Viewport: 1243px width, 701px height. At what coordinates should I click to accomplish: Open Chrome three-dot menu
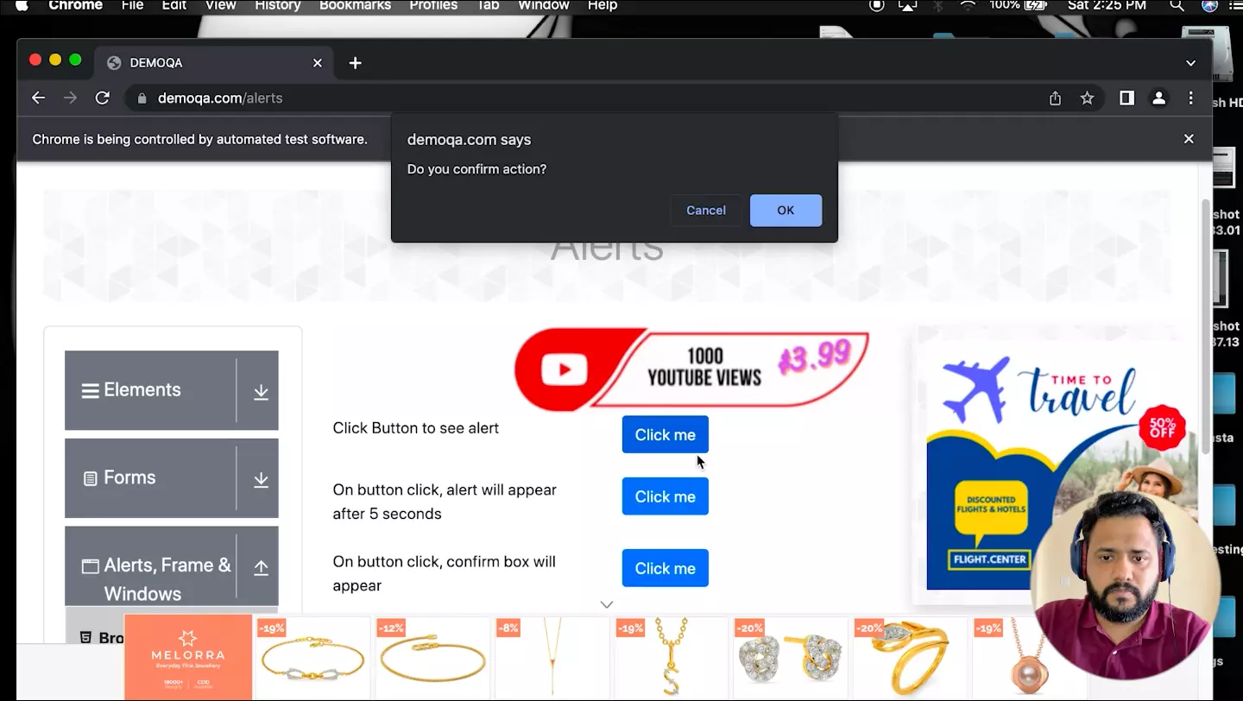click(1190, 98)
